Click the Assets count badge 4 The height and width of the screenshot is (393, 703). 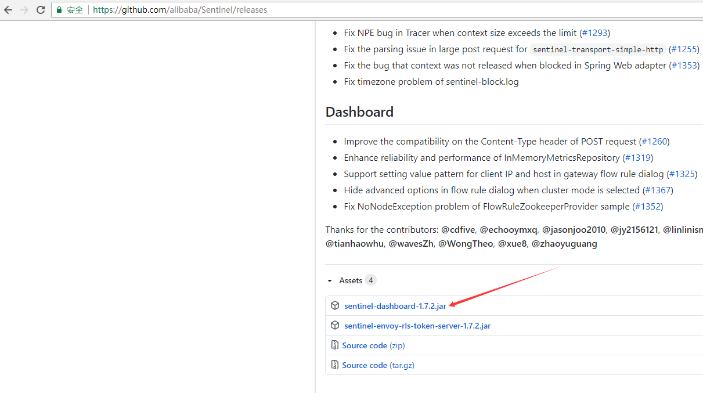click(370, 280)
